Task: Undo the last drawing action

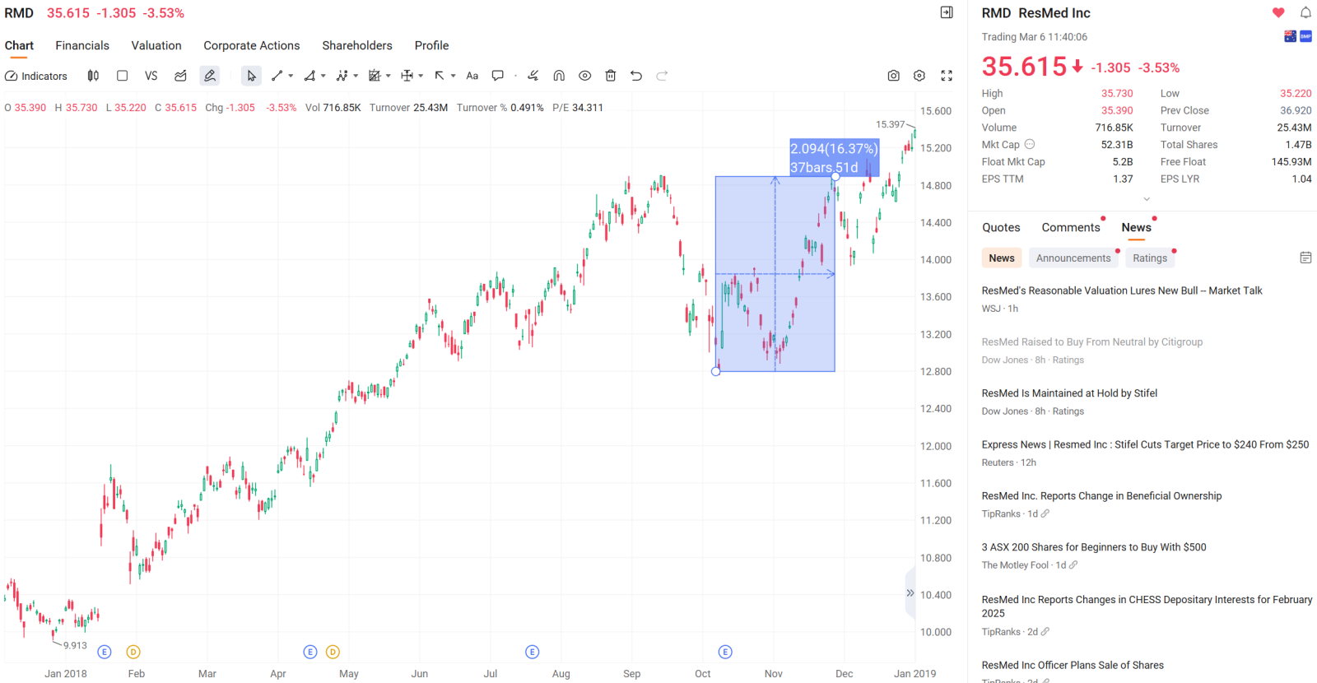Action: tap(636, 76)
